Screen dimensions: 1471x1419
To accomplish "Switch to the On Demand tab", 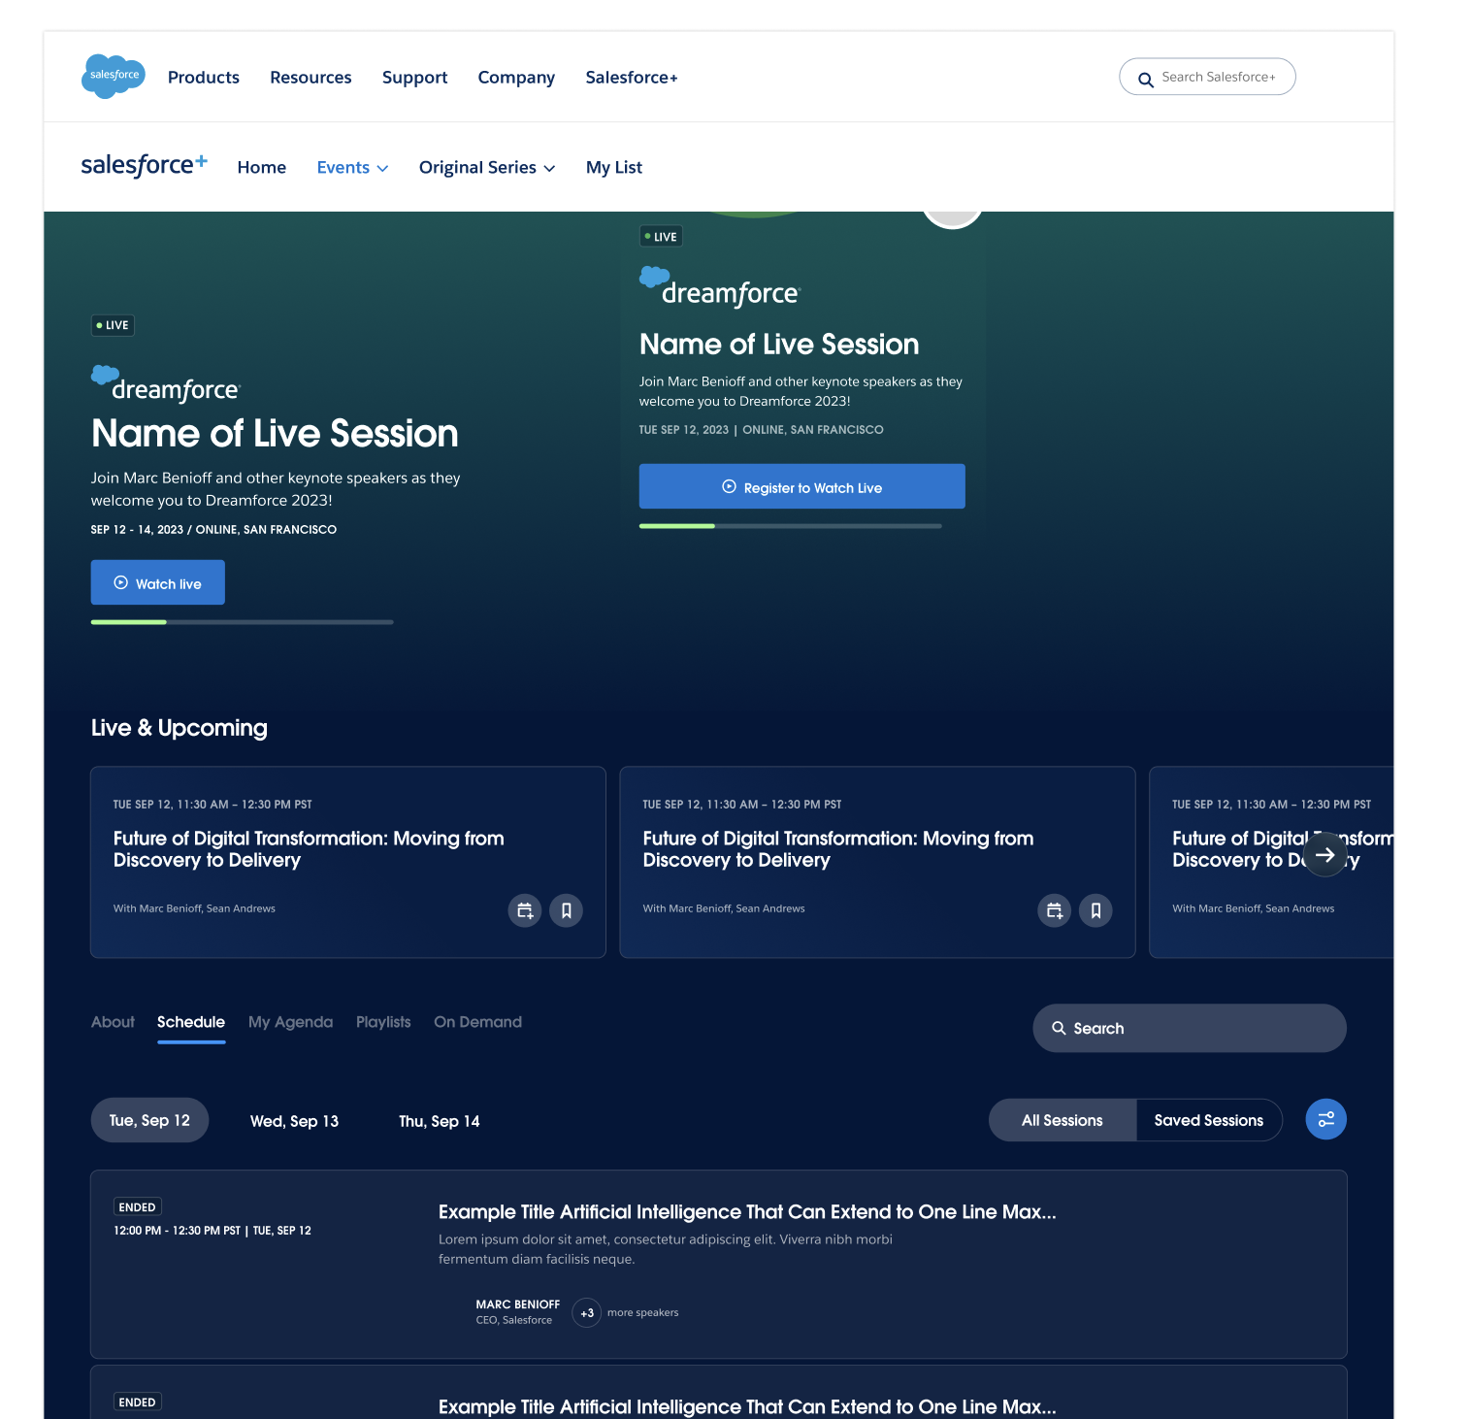I will point(477,1022).
